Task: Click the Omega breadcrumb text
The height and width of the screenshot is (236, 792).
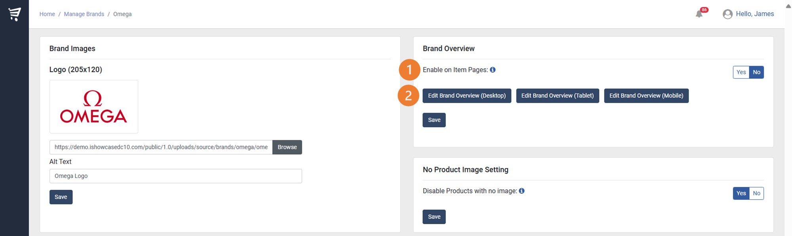Action: point(122,14)
